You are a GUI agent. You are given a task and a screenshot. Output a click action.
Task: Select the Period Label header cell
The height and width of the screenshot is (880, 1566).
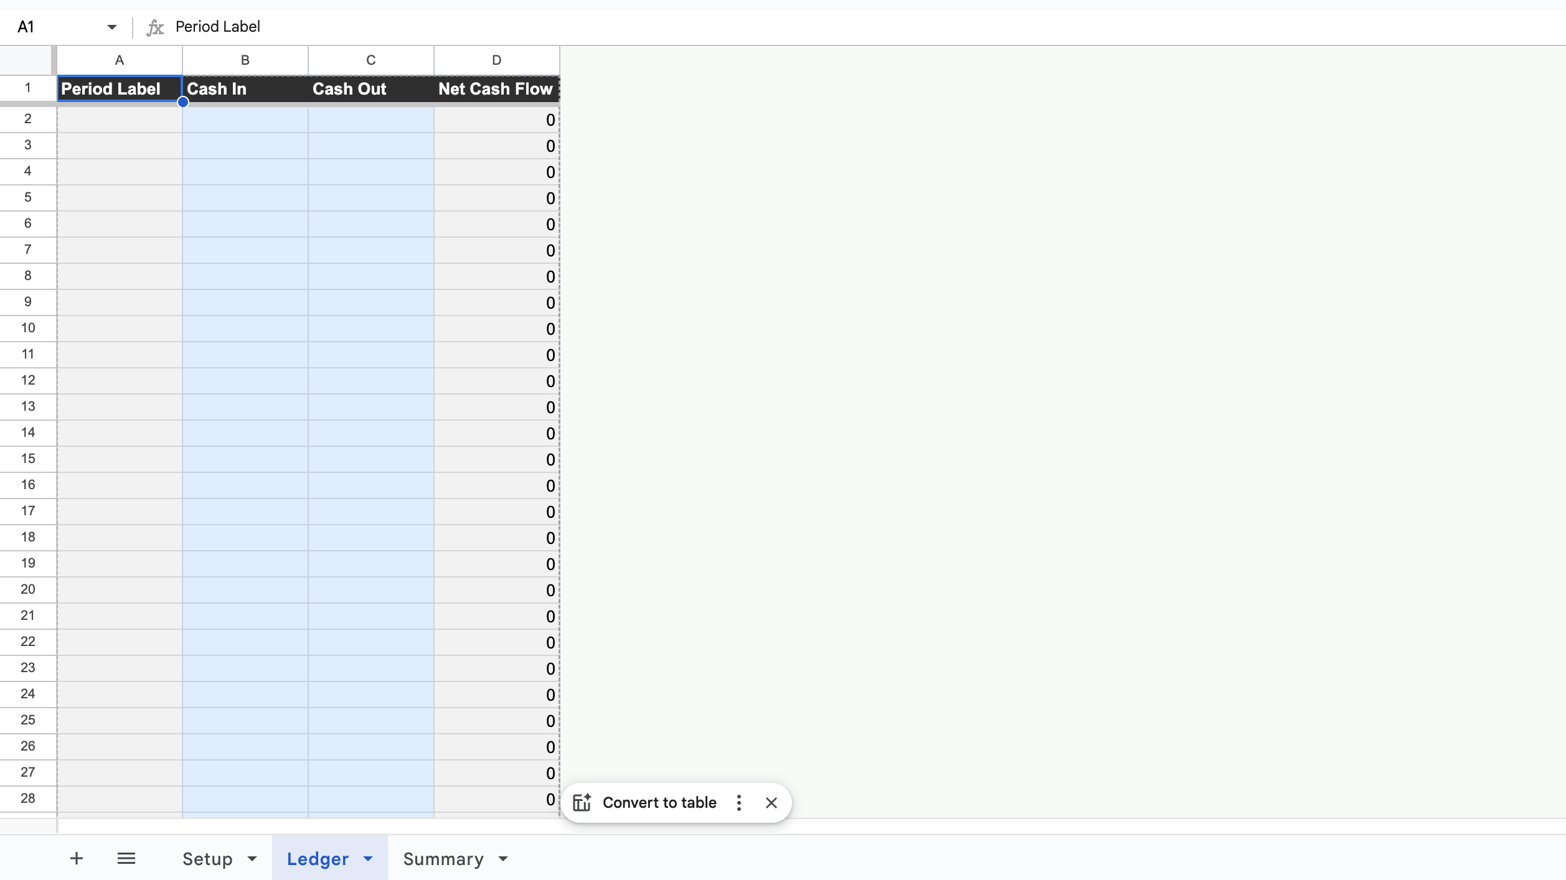tap(111, 89)
